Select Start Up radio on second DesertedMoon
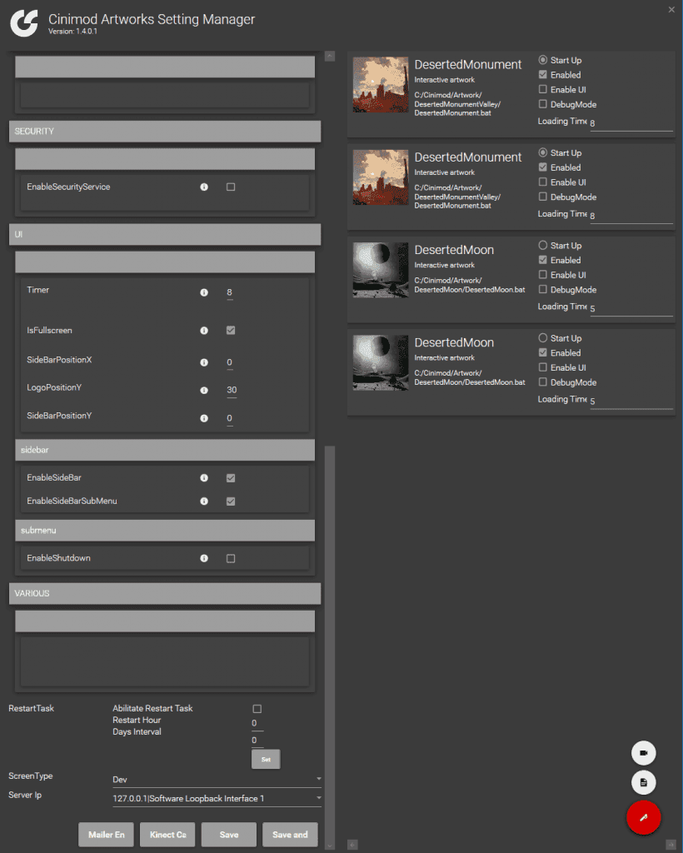Screen dimensions: 683x853 [543, 338]
